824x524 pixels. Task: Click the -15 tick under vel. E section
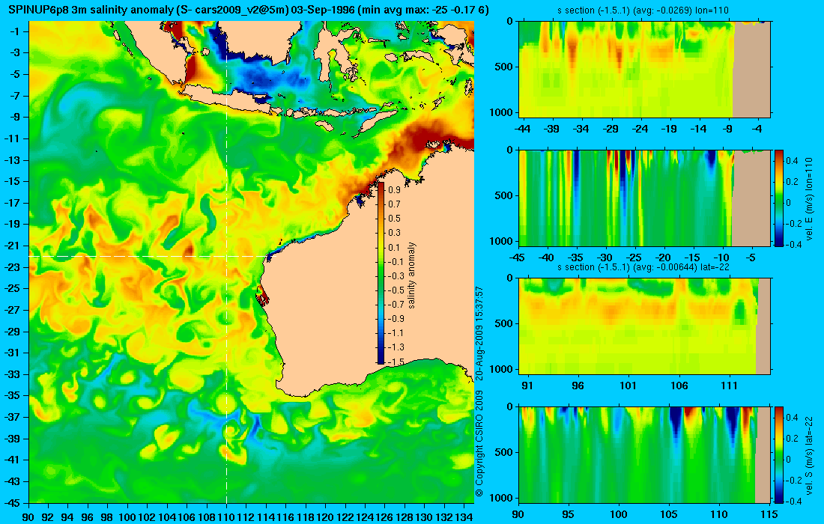pyautogui.click(x=693, y=258)
